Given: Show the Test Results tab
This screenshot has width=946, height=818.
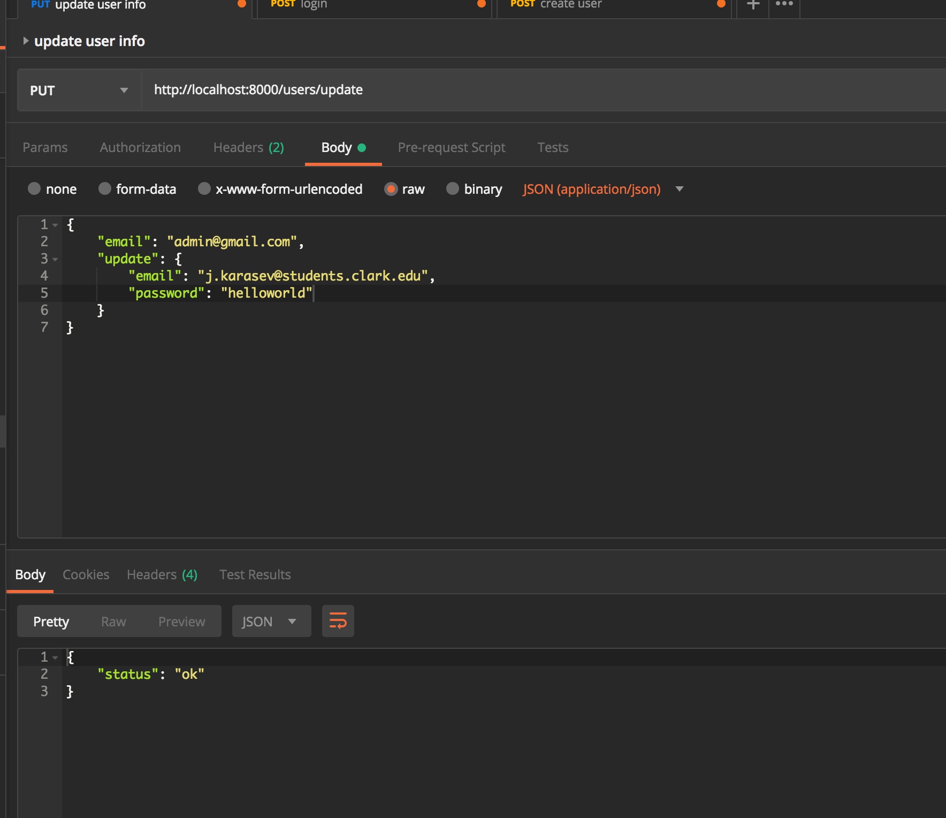Looking at the screenshot, I should (255, 574).
